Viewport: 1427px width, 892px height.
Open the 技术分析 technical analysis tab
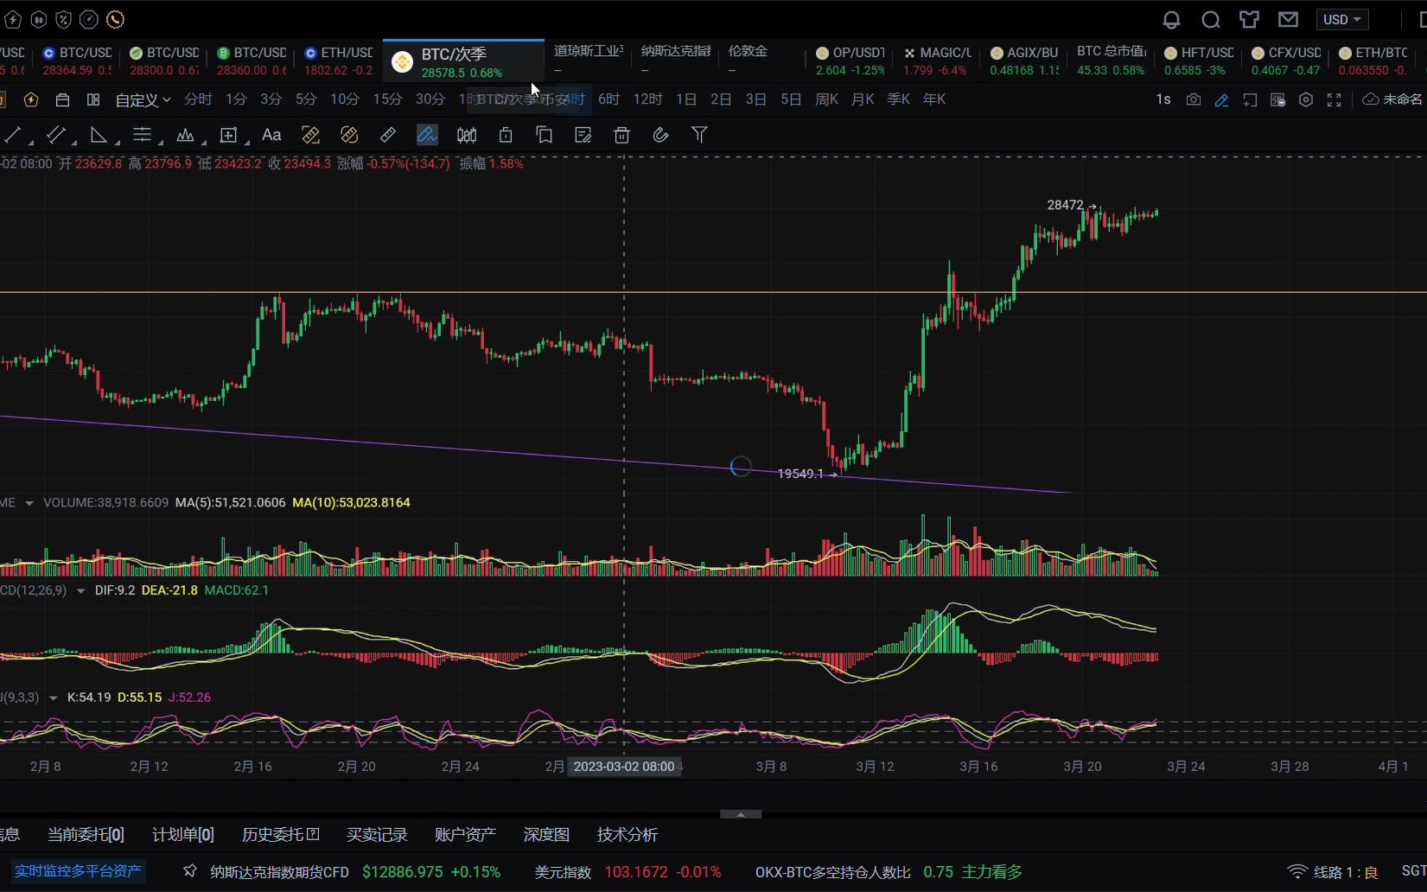627,835
